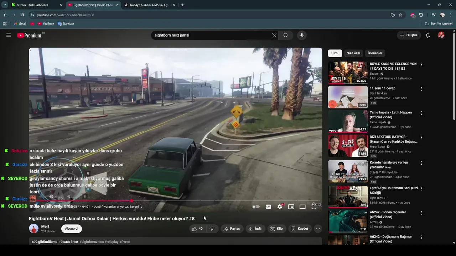Image resolution: width=456 pixels, height=256 pixels.
Task: Toggle subtitles in the video player
Action: [x=268, y=207]
